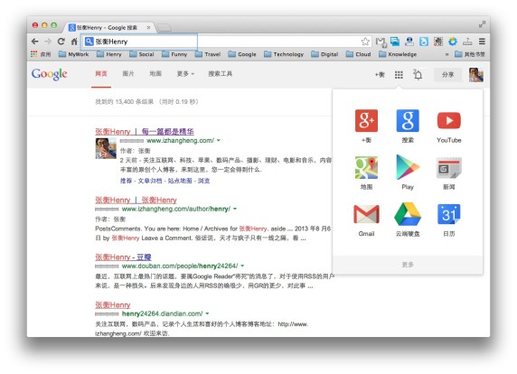Click the 分享 share button
This screenshot has height=374, width=517.
point(447,75)
